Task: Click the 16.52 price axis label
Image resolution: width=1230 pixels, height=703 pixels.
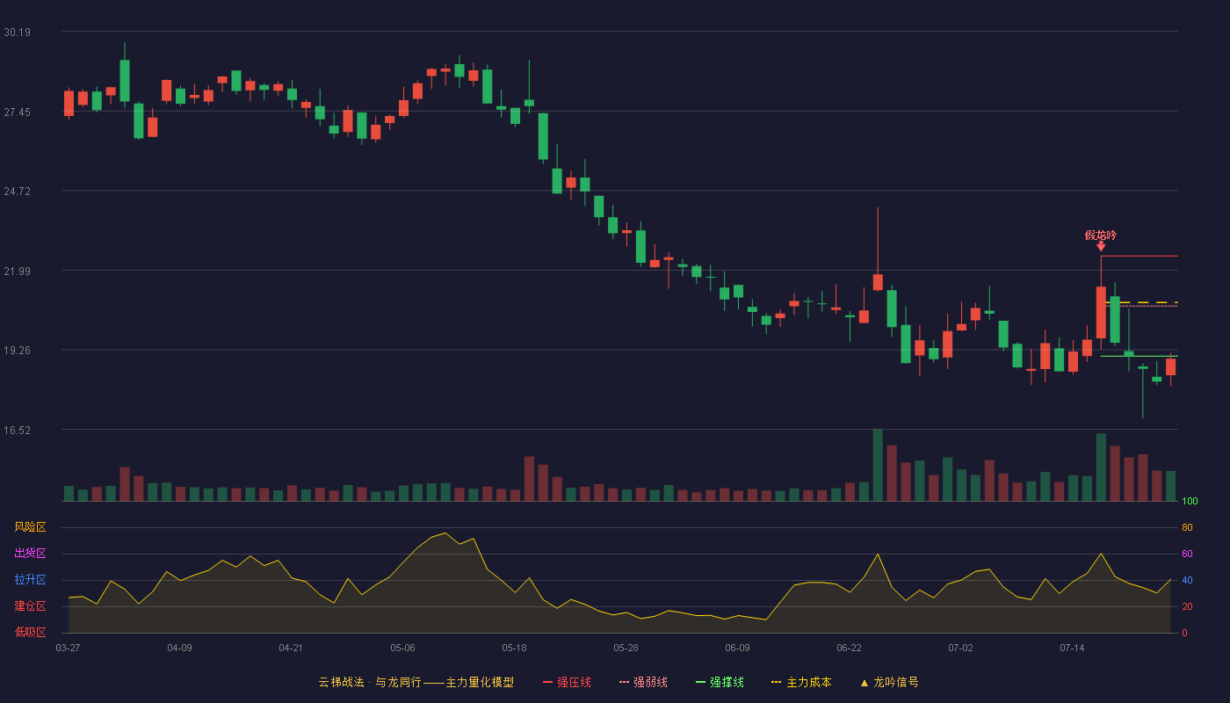Action: [18, 430]
